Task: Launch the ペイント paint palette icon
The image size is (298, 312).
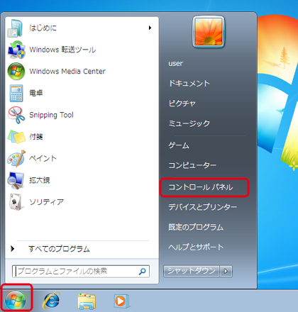Action: coord(16,158)
